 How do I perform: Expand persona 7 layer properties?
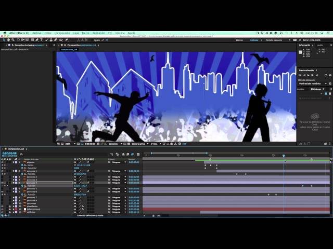14,198
